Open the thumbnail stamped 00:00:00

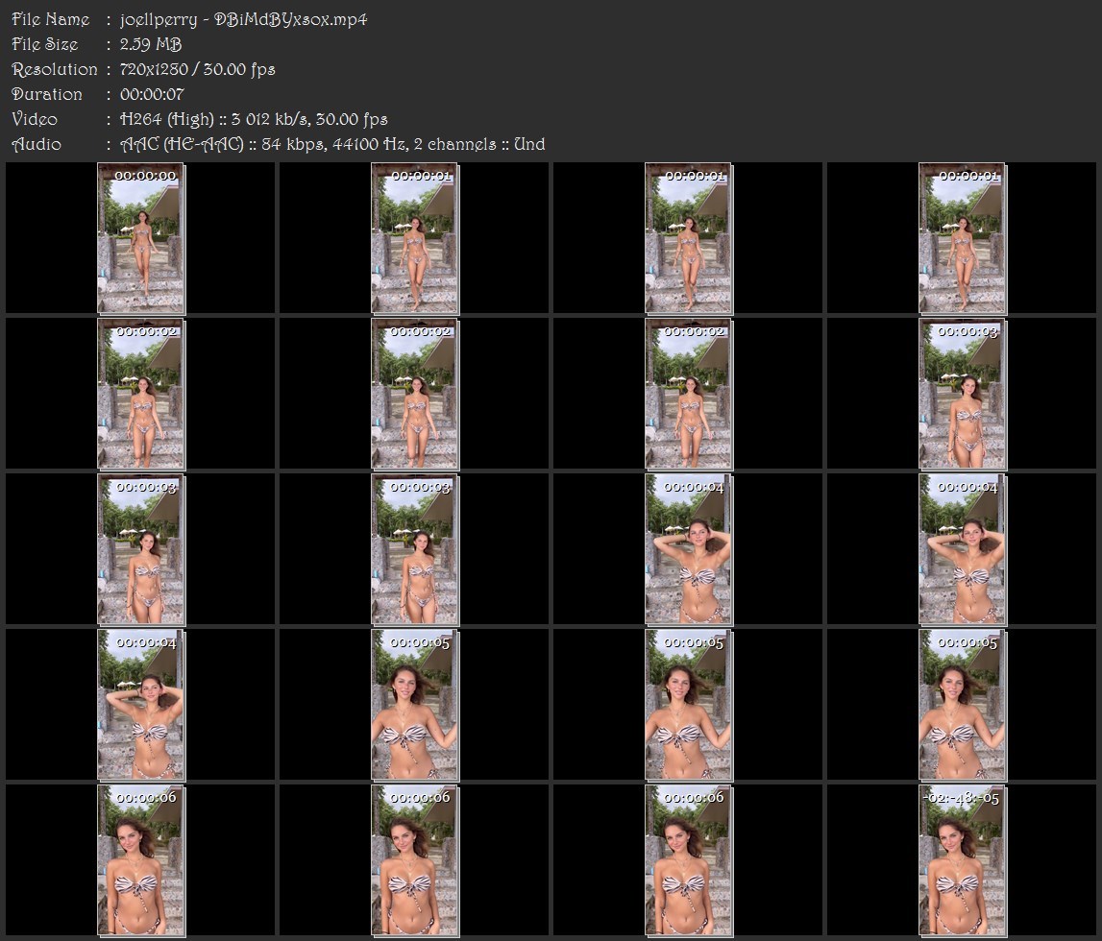pyautogui.click(x=141, y=238)
